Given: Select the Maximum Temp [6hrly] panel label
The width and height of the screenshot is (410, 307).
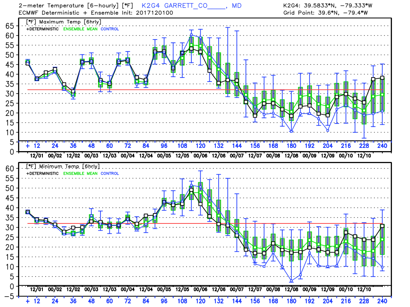Looking at the screenshot, I should tap(62, 22).
